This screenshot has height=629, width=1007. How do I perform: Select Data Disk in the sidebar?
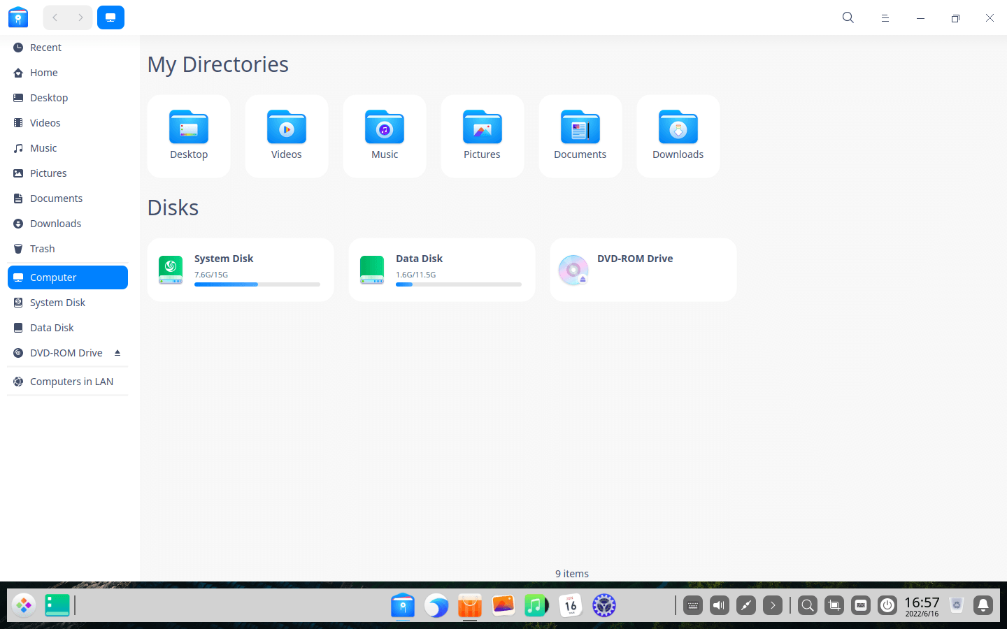68,328
